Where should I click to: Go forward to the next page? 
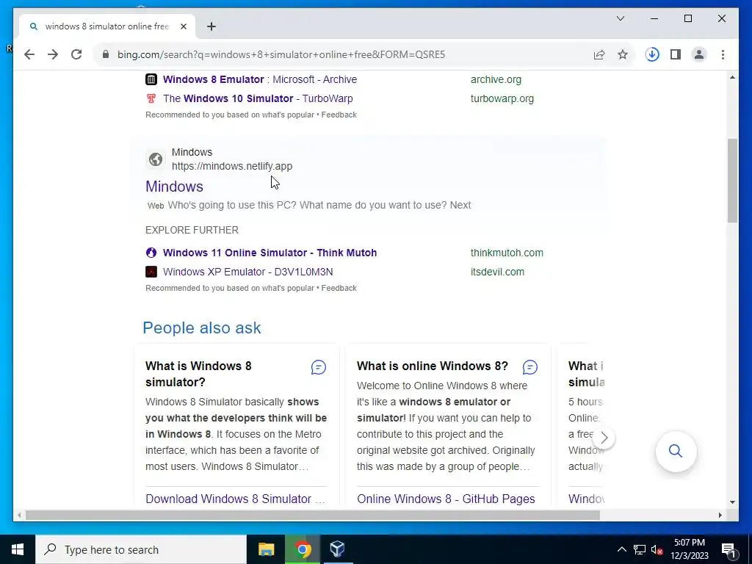coord(53,54)
